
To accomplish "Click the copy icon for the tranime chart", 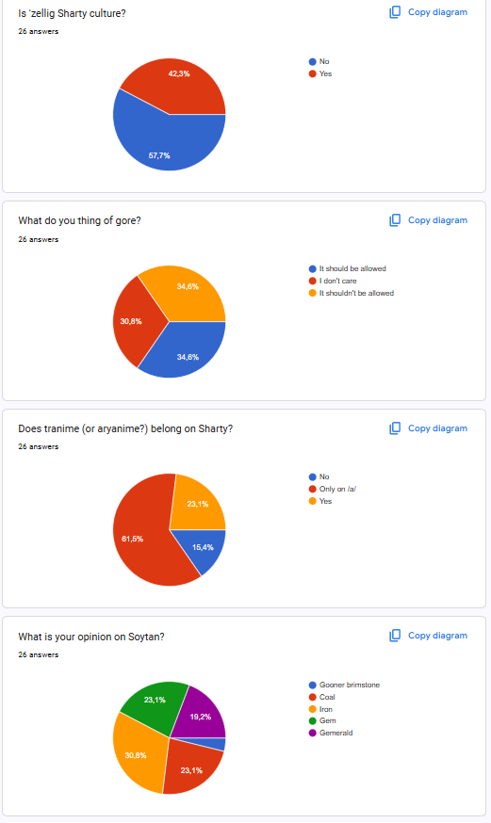I will click(395, 428).
